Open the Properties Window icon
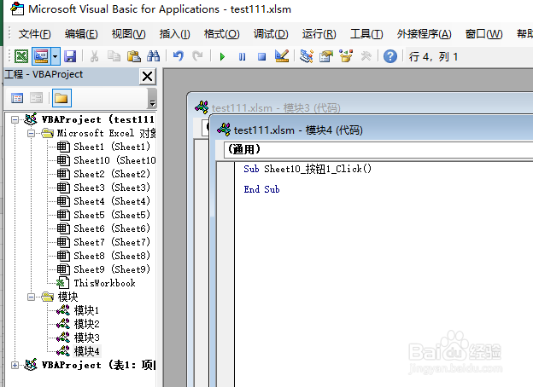The image size is (533, 387). (326, 56)
